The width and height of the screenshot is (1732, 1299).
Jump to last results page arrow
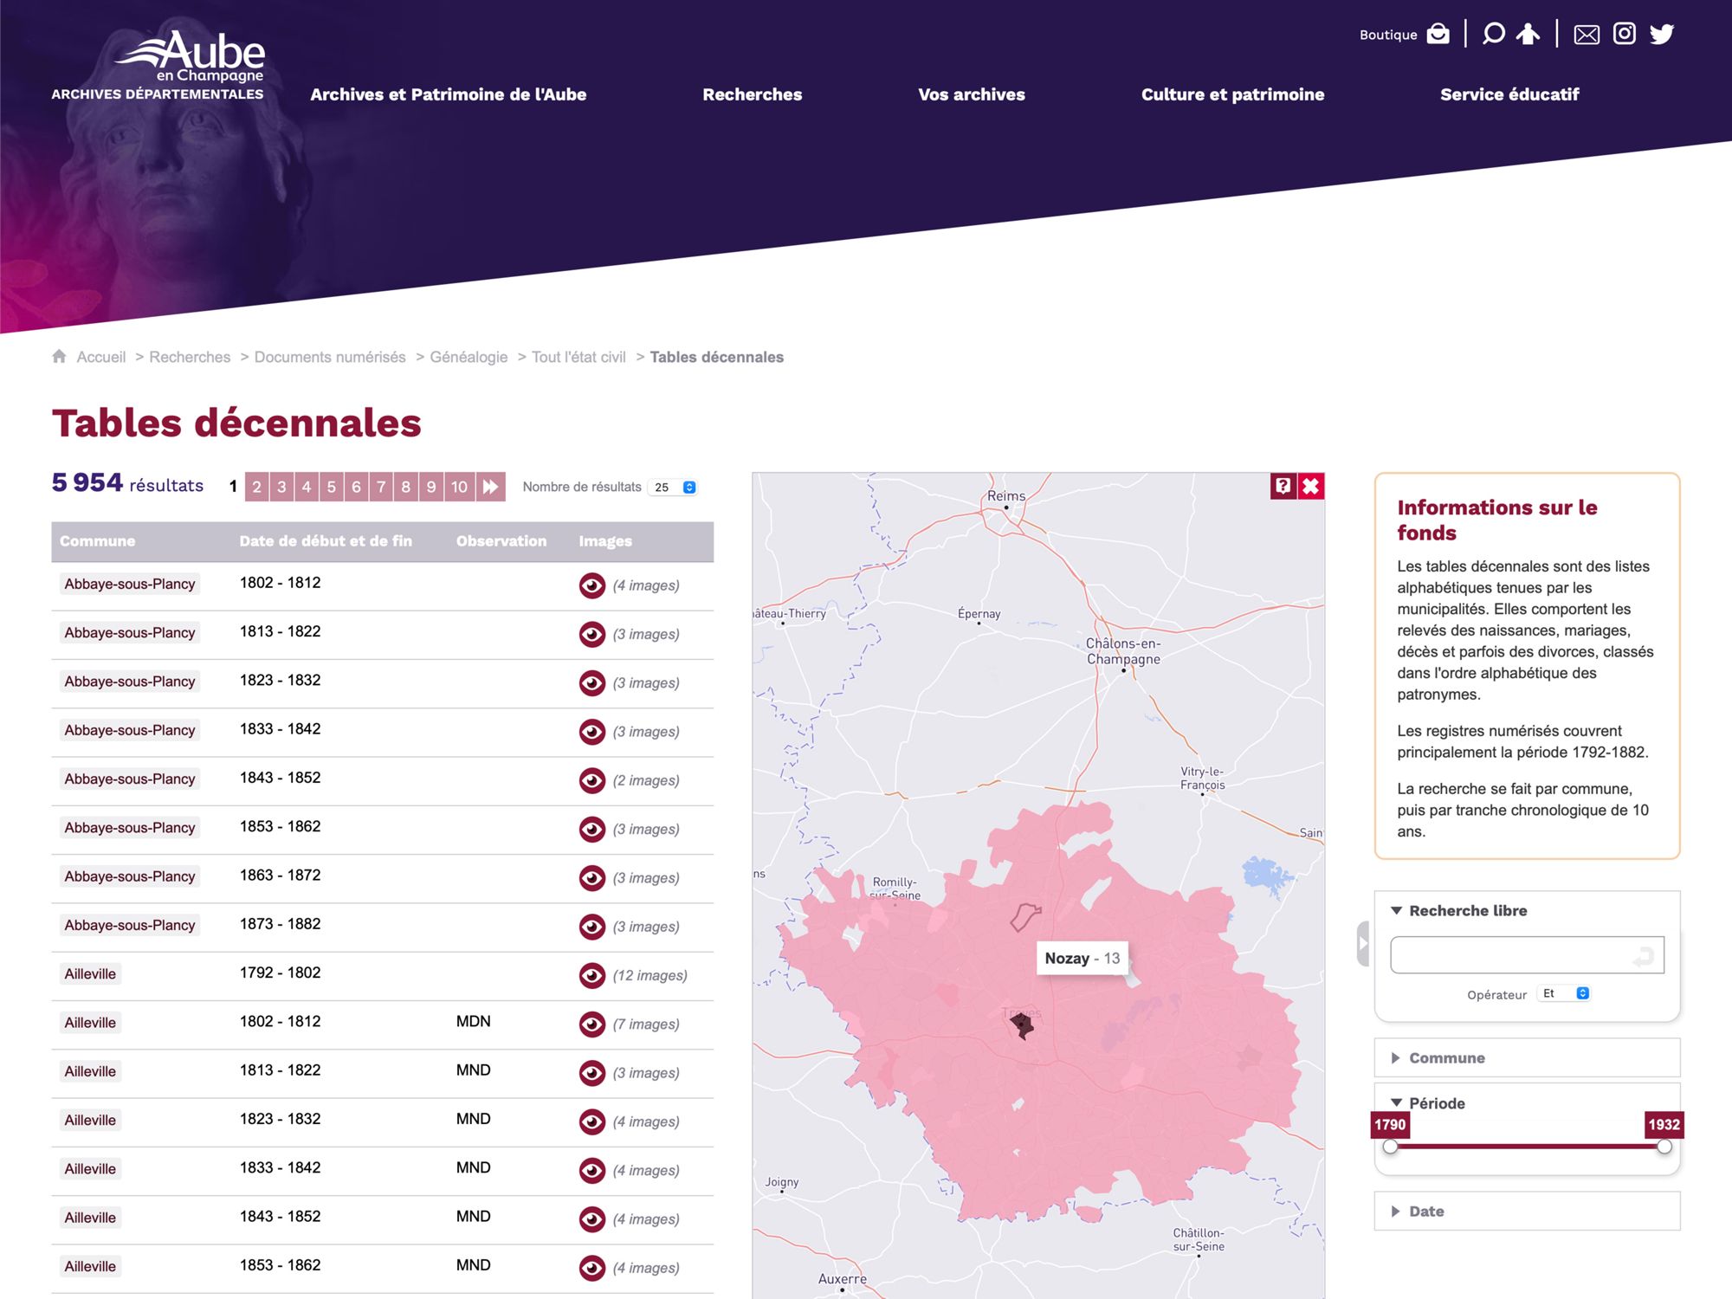(x=490, y=487)
